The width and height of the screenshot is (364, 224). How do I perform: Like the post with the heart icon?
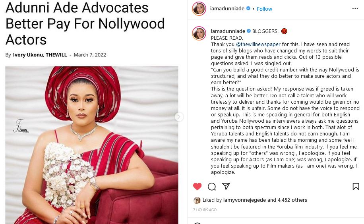tap(197, 186)
